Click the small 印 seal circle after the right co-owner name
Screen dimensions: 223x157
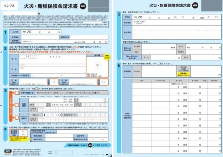coord(104,82)
